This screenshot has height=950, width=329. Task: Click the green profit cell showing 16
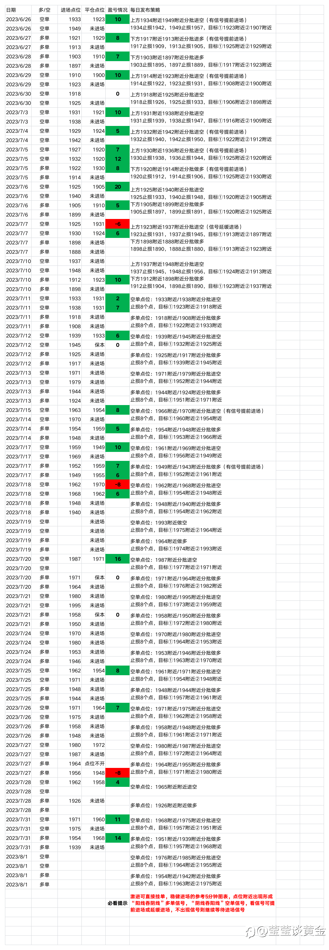pyautogui.click(x=118, y=559)
